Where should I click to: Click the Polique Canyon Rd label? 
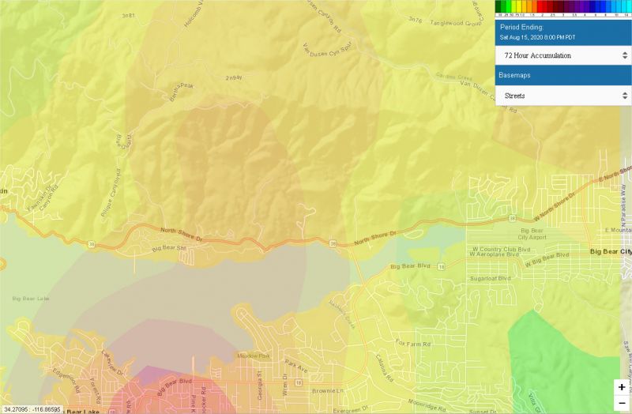click(x=111, y=193)
